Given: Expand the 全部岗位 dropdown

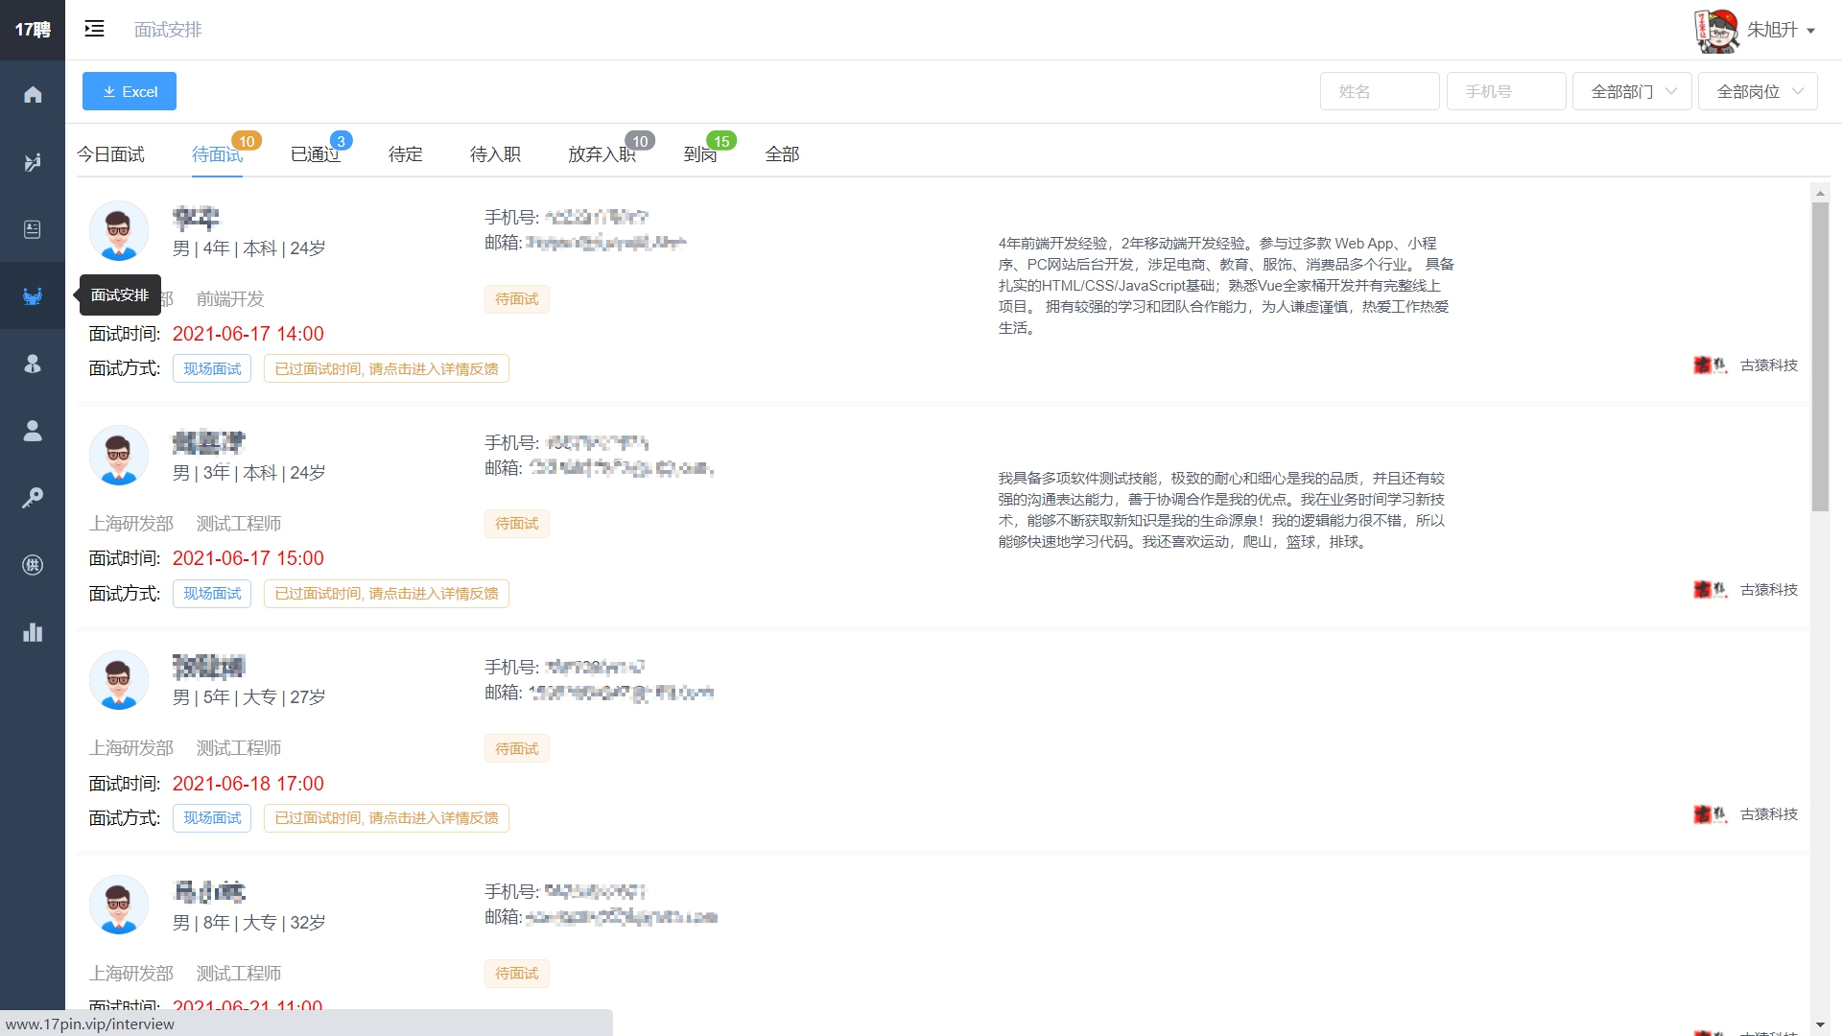Looking at the screenshot, I should (x=1757, y=91).
